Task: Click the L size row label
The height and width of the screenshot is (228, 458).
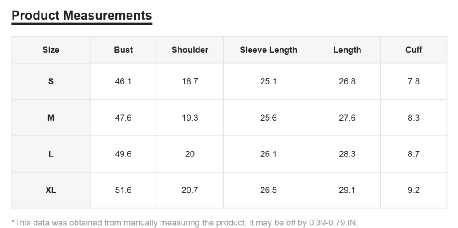Action: click(51, 154)
